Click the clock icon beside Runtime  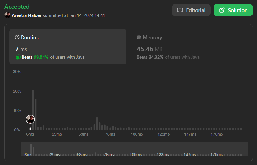pos(17,37)
